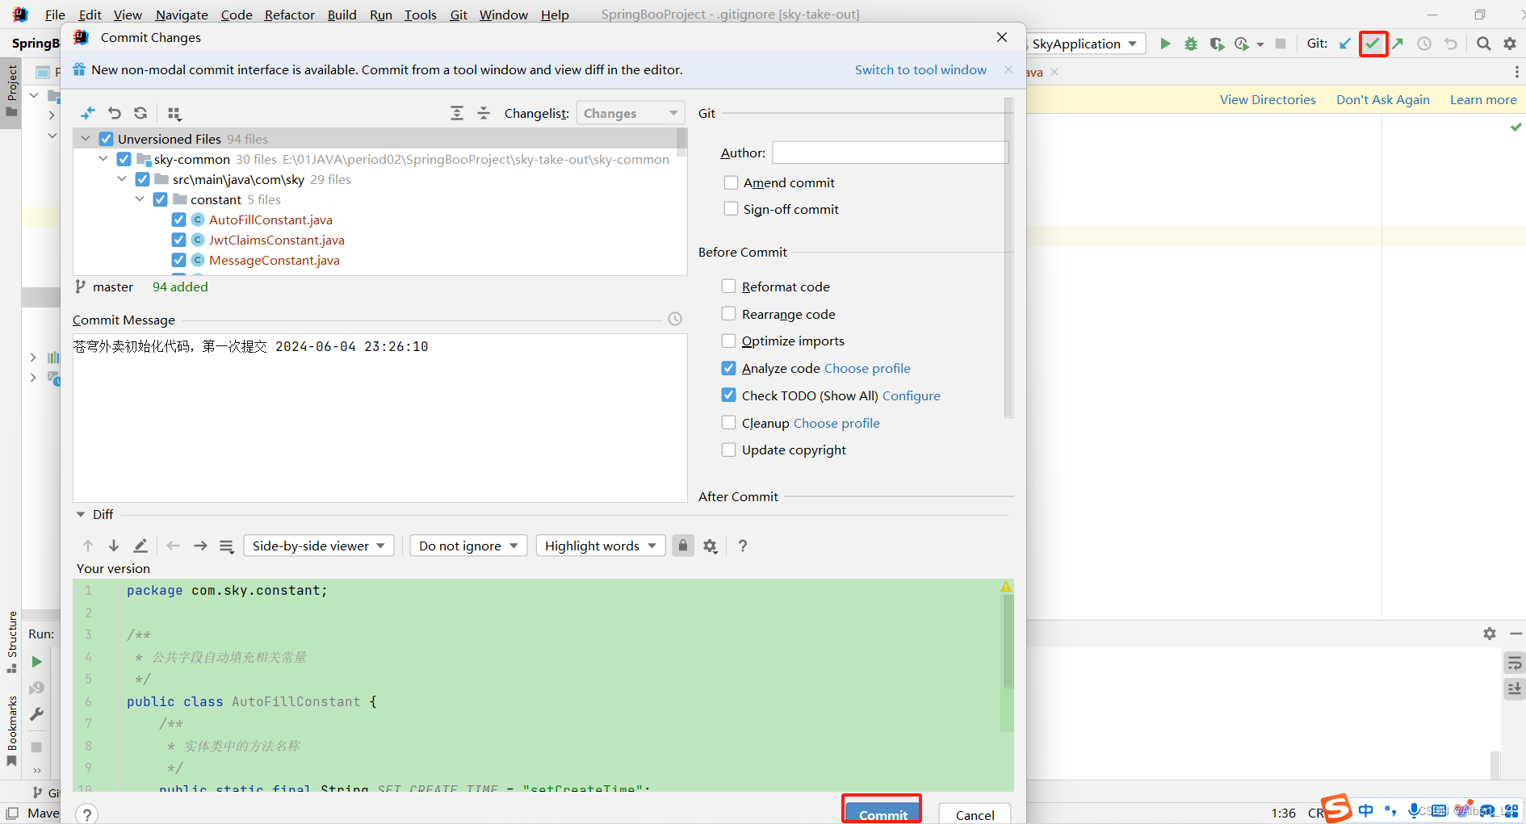Compare next file arrow
The height and width of the screenshot is (824, 1526).
[x=200, y=546]
